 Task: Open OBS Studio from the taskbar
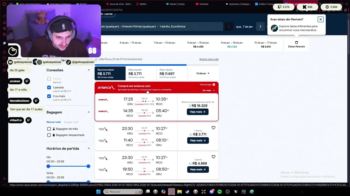click(x=227, y=192)
